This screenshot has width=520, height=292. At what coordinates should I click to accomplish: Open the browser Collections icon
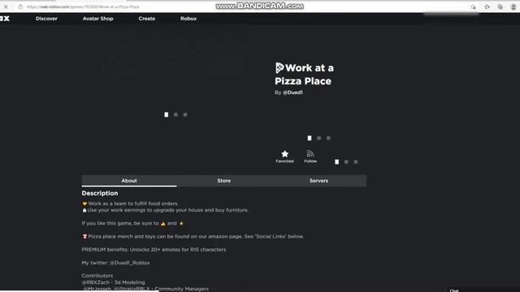coord(500,6)
